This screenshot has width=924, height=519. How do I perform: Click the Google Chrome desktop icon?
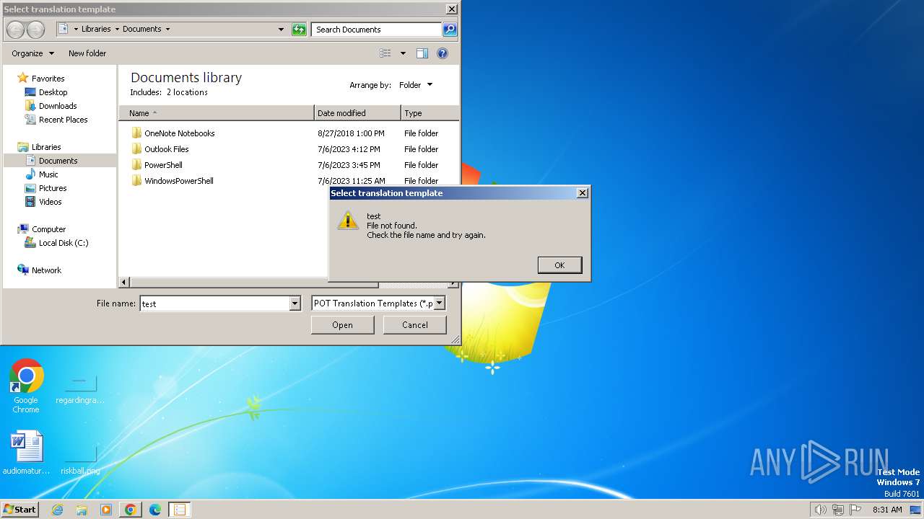26,386
